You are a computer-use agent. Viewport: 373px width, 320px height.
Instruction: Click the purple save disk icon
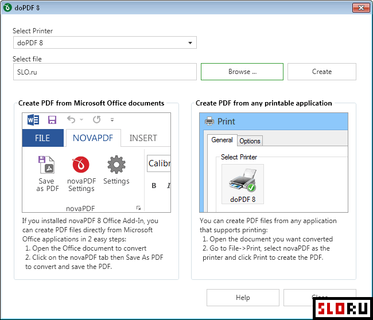point(52,120)
